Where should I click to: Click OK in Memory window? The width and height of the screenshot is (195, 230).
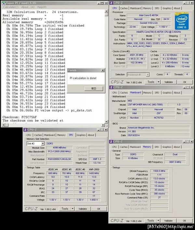[185, 221]
